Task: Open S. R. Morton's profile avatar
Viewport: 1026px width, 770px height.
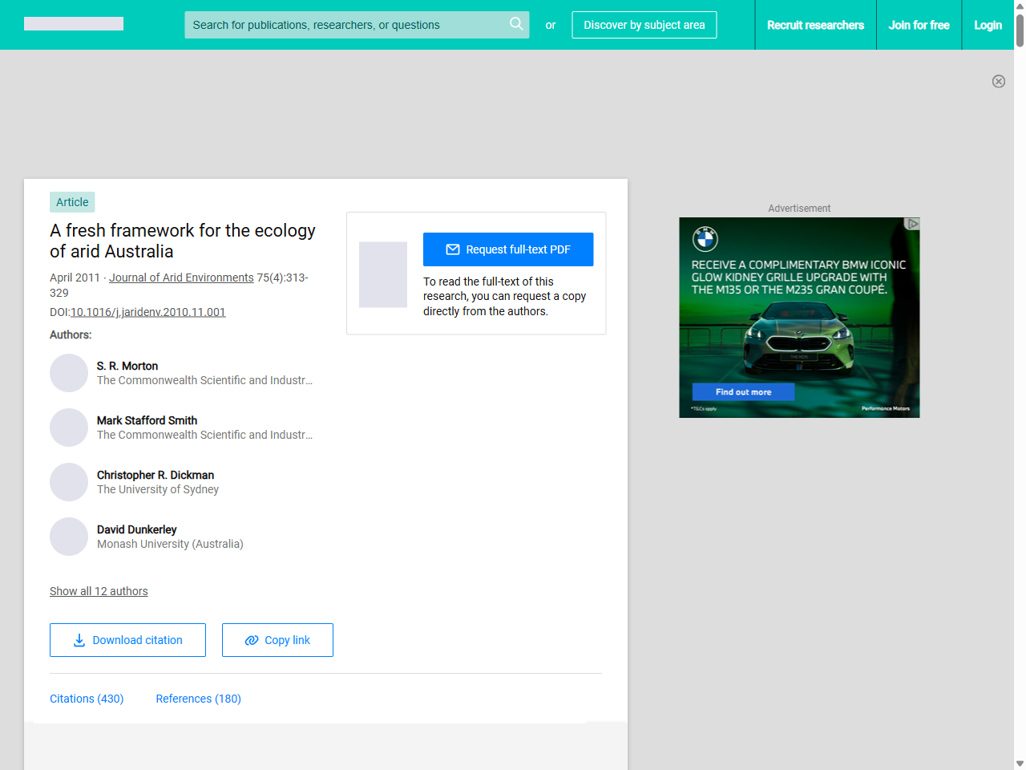Action: (x=69, y=373)
